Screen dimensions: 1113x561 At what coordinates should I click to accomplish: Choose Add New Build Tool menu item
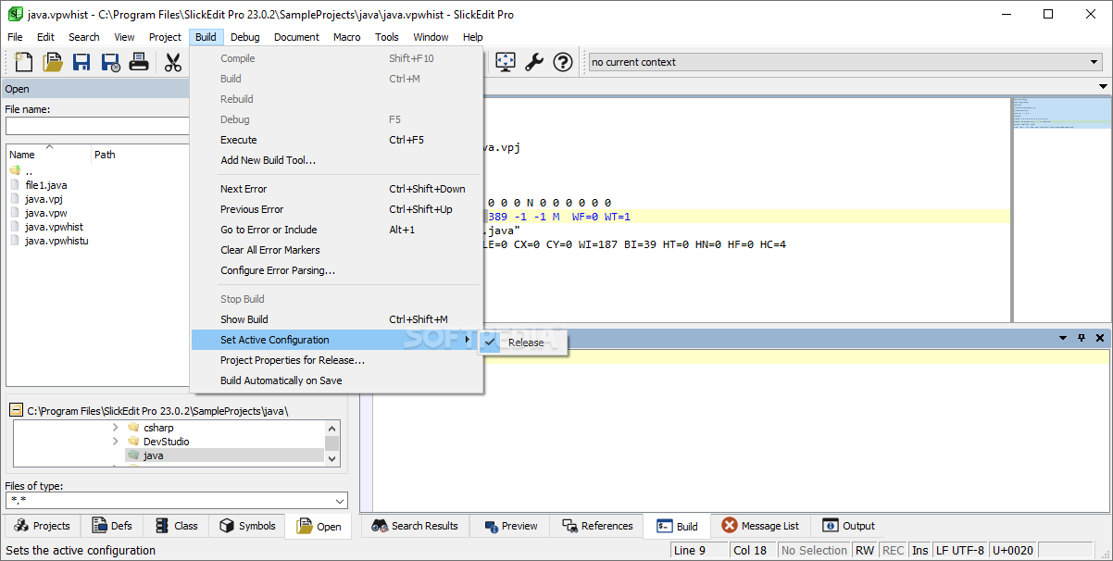coord(336,160)
